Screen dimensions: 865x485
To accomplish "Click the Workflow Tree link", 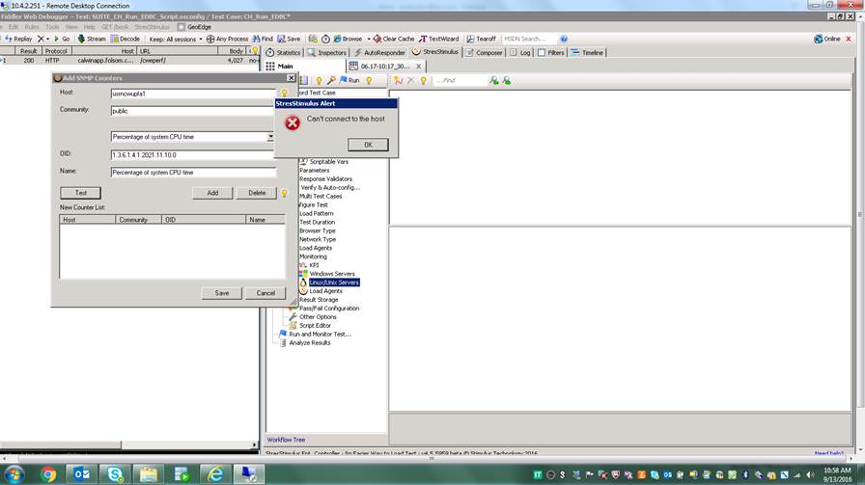I will click(286, 440).
